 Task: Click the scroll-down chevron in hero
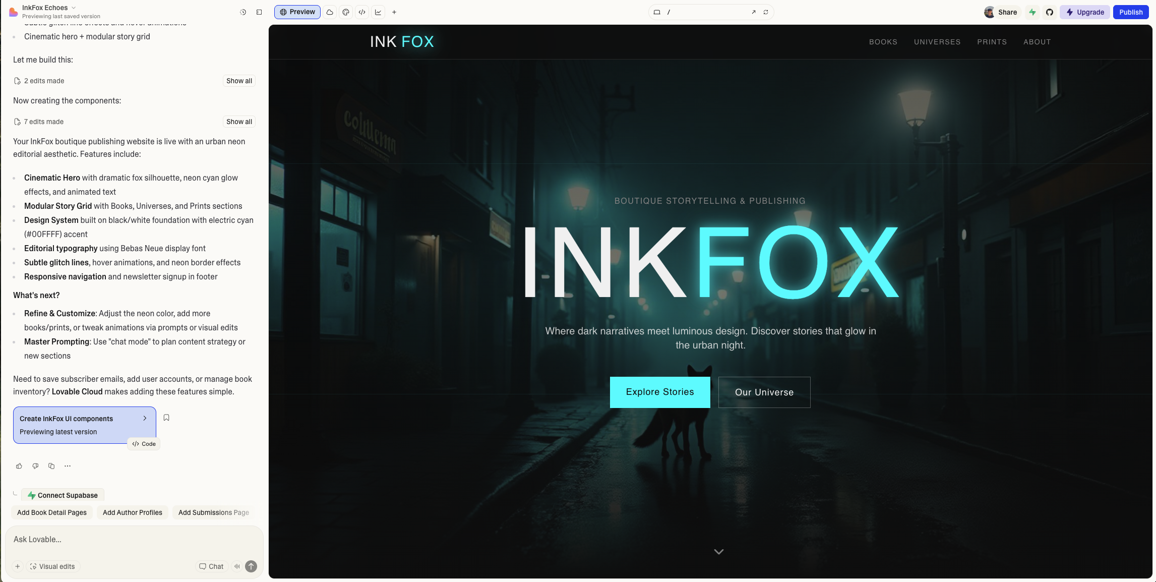click(719, 552)
